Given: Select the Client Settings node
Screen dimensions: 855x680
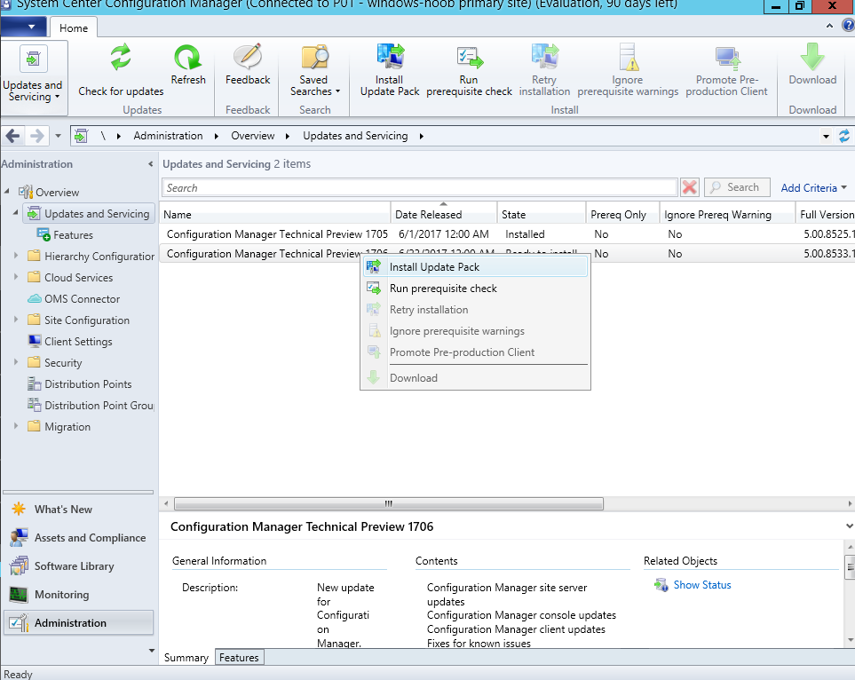Looking at the screenshot, I should 70,342.
